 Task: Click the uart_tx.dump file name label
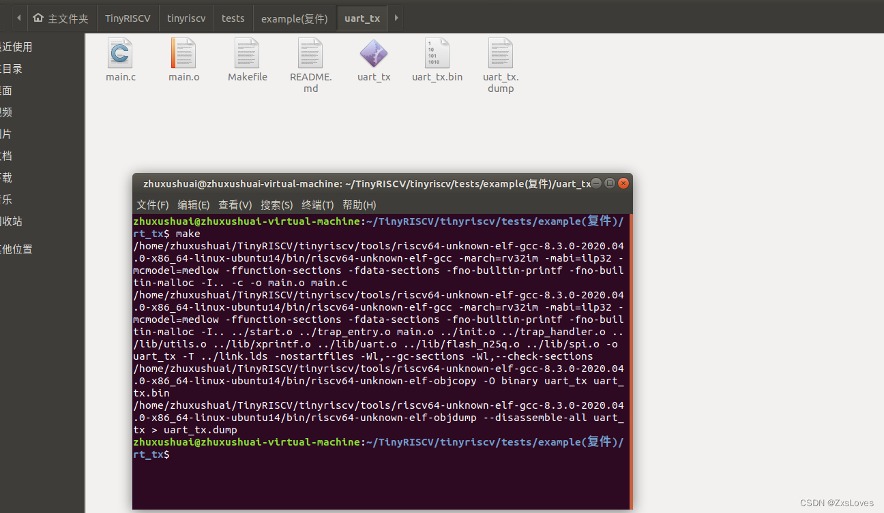tap(501, 82)
